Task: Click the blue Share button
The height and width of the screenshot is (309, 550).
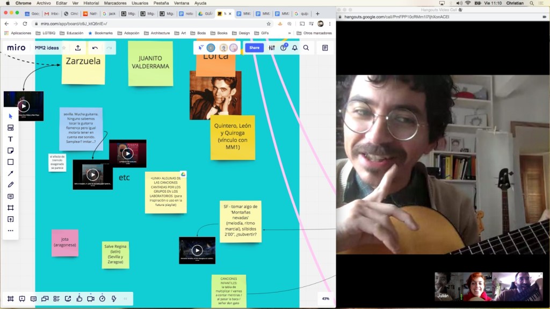Action: [x=254, y=48]
